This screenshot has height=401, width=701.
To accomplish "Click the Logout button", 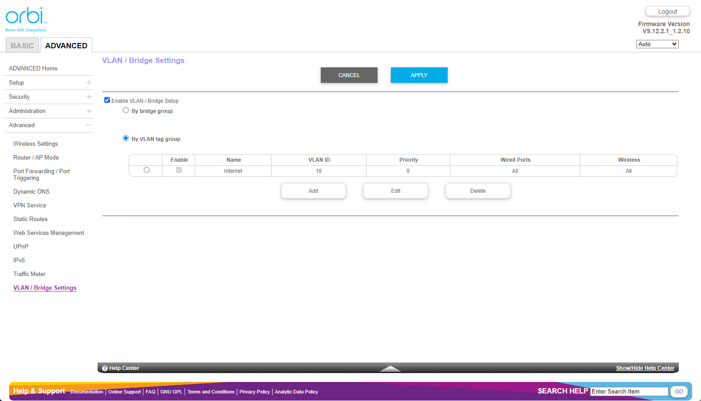I will tap(667, 12).
